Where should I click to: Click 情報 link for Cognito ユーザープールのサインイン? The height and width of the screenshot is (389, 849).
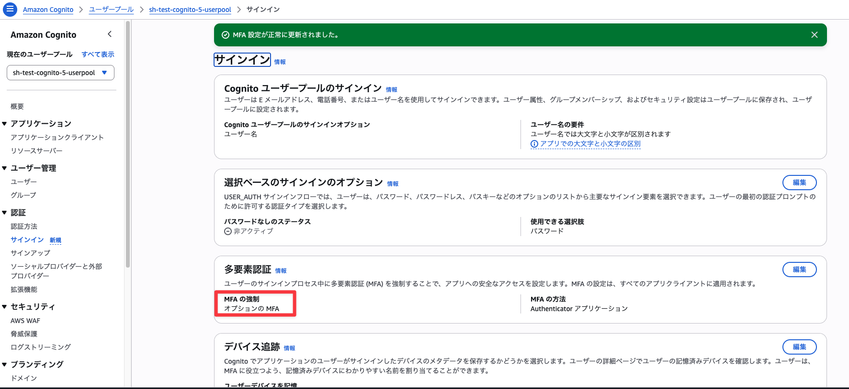(391, 90)
